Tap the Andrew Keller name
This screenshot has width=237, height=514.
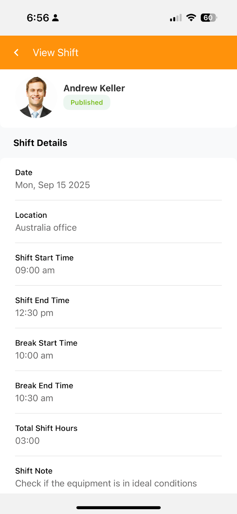tap(94, 88)
